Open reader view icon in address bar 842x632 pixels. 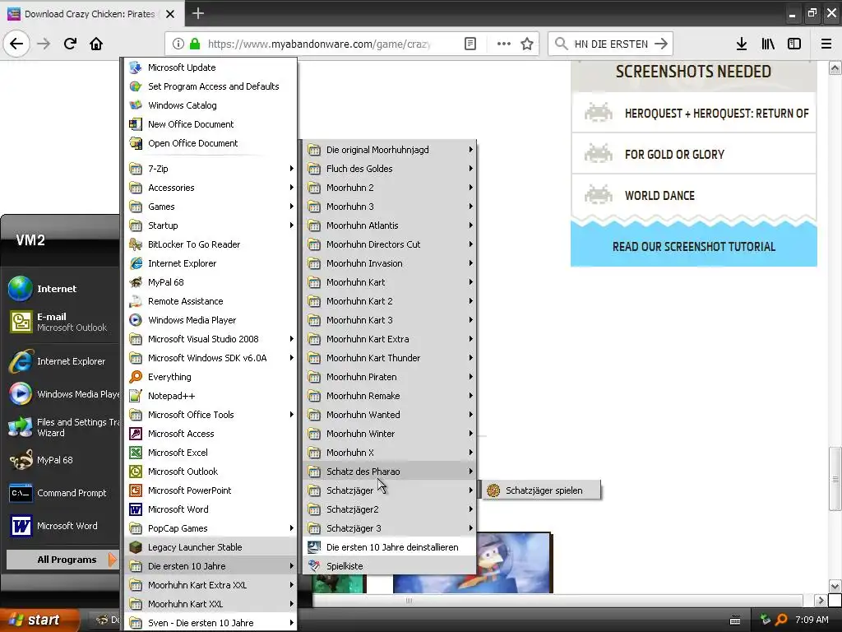click(x=470, y=44)
